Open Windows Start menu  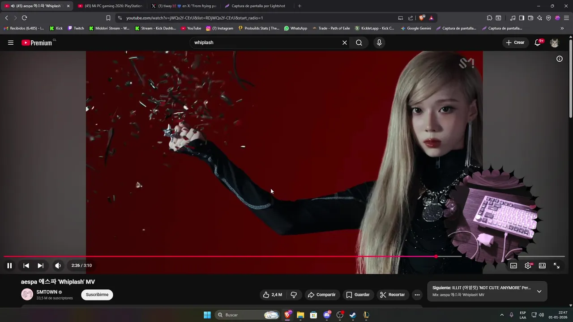click(207, 315)
